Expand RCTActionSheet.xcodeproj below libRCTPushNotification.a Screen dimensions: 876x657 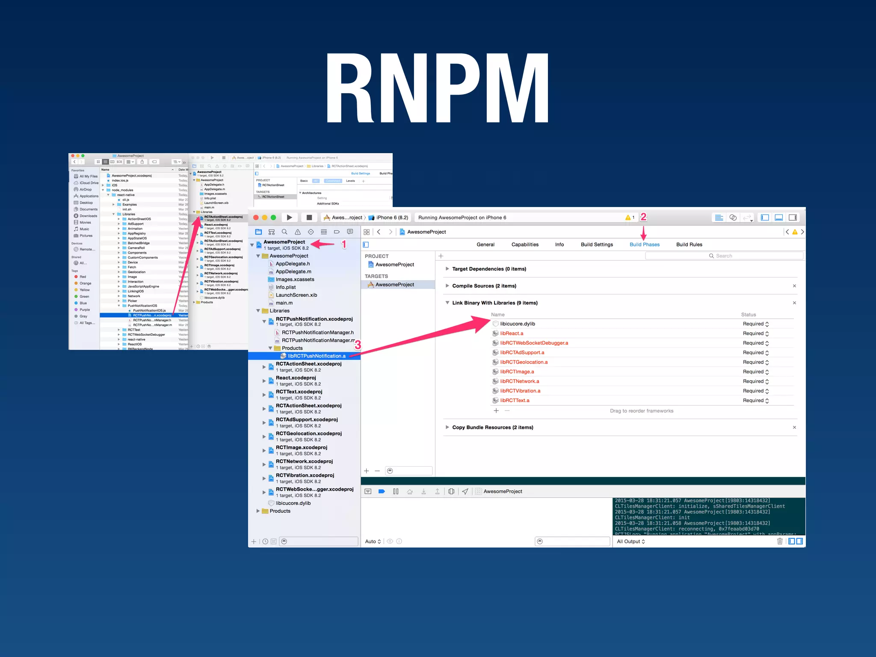[264, 367]
